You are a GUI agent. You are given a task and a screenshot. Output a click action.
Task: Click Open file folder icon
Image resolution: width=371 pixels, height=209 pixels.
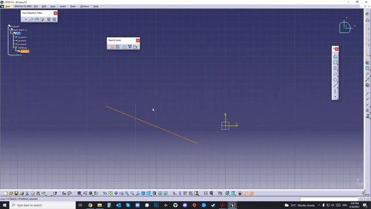pos(11,193)
